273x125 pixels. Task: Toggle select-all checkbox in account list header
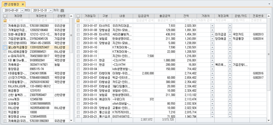(5, 16)
